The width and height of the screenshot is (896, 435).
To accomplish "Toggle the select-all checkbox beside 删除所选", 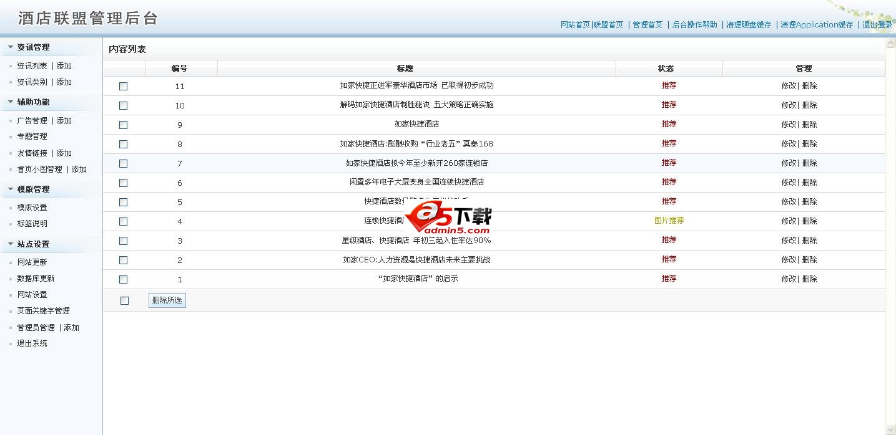I will coord(124,300).
